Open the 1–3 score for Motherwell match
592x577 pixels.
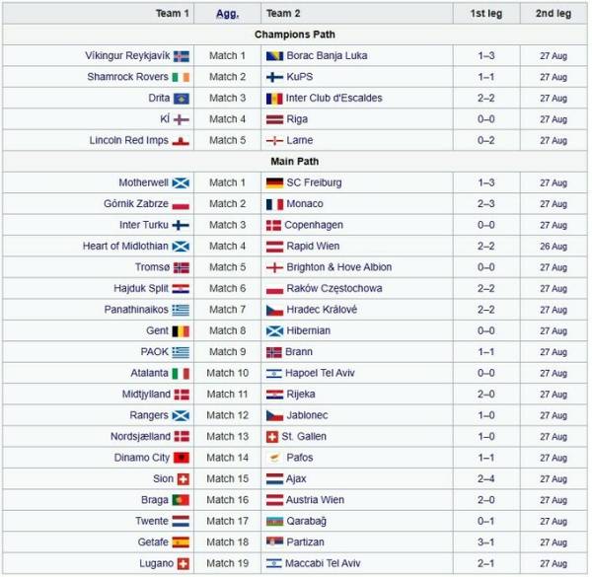pyautogui.click(x=485, y=182)
